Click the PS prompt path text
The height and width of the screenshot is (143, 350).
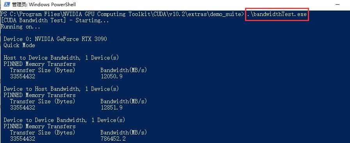coord(122,14)
